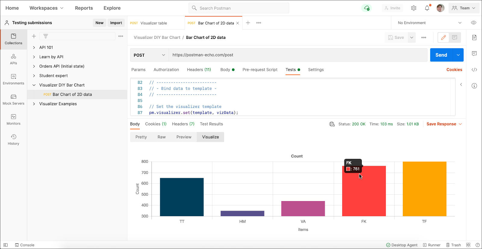Switch to comment mode toggle
Viewport: 482px width, 249px height.
click(455, 37)
